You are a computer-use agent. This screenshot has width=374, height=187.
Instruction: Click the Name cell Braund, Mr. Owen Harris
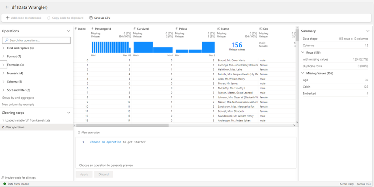pyautogui.click(x=237, y=60)
